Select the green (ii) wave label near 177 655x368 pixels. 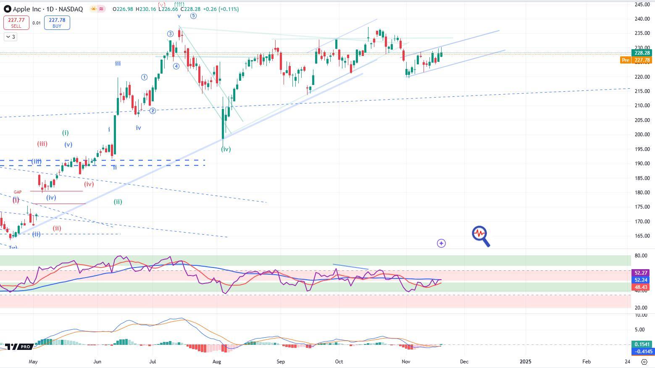pos(118,202)
